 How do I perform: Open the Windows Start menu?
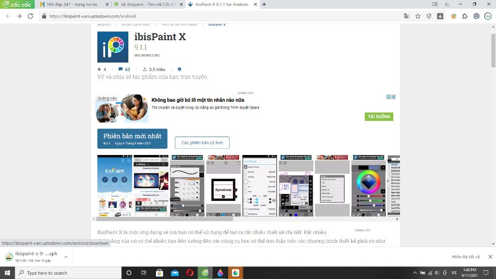tap(7, 273)
